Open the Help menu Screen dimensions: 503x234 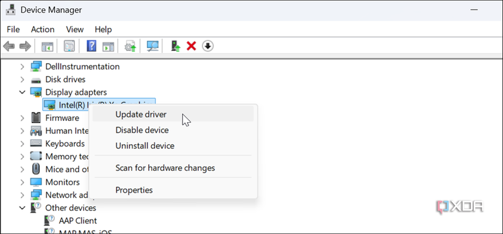click(x=103, y=29)
